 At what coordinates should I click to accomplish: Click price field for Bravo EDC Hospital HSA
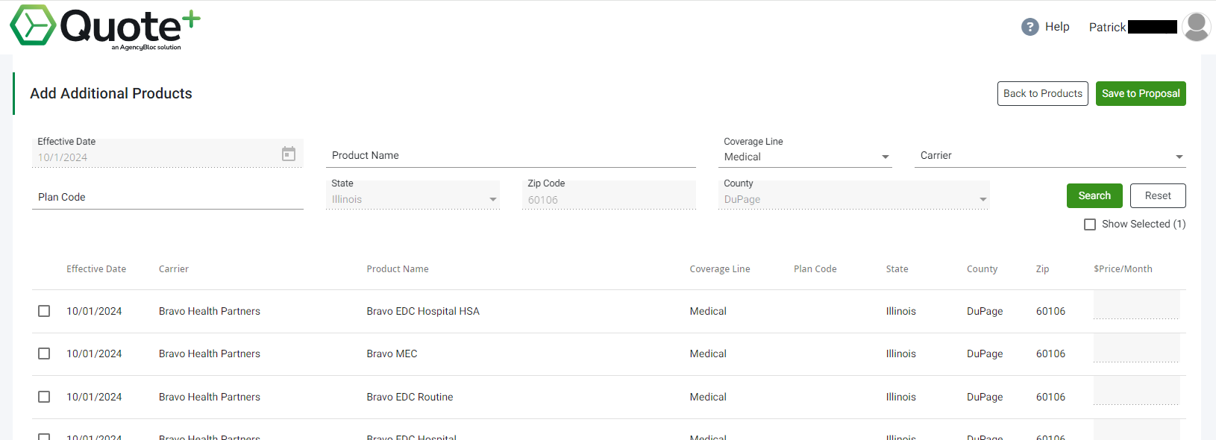click(x=1137, y=305)
